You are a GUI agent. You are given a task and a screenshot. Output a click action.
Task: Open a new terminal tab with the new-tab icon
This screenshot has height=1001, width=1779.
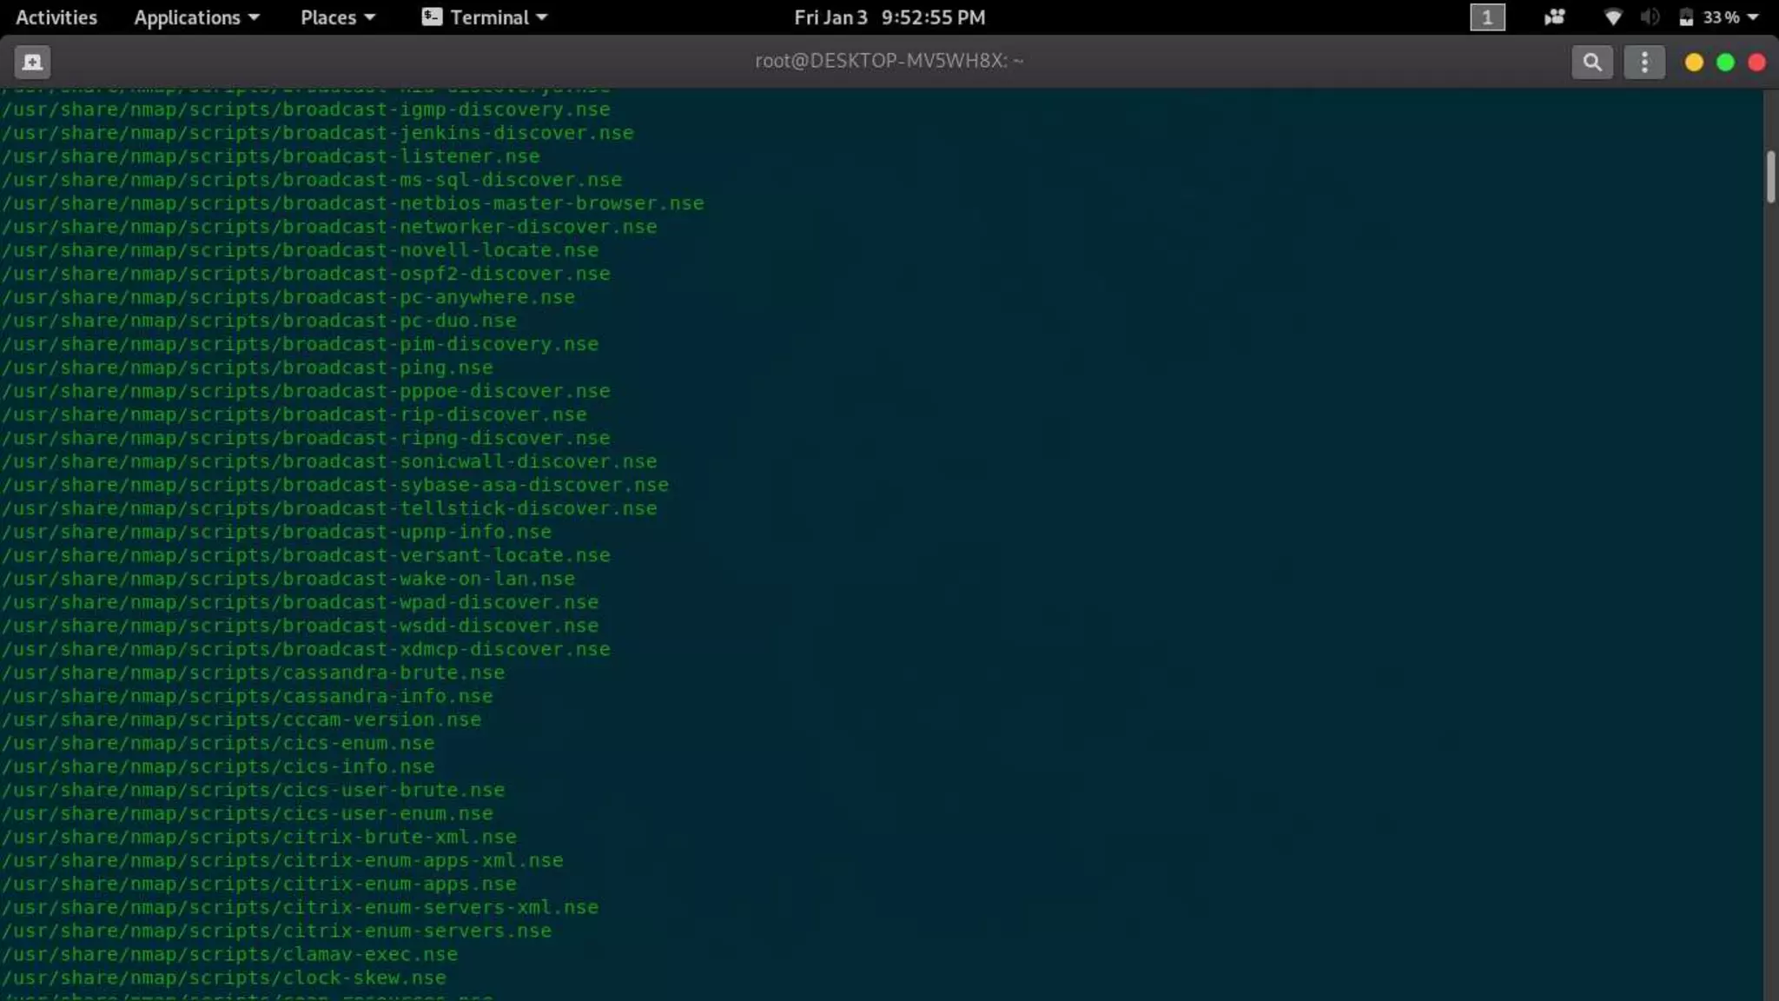coord(32,62)
